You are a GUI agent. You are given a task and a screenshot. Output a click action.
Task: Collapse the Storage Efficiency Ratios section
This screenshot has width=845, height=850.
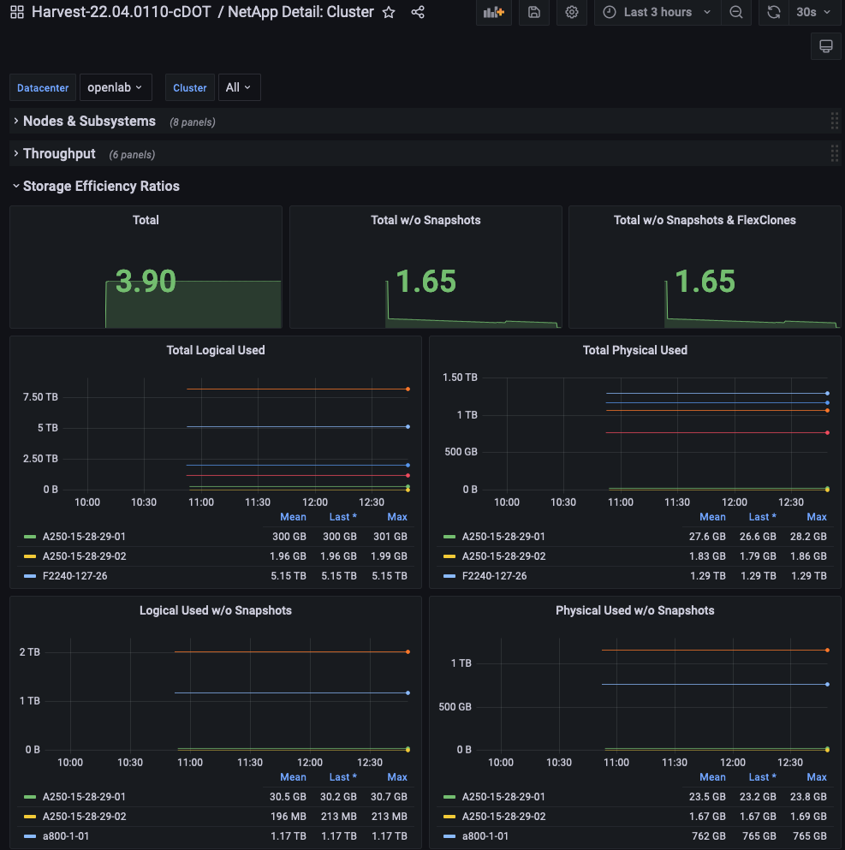pyautogui.click(x=102, y=186)
